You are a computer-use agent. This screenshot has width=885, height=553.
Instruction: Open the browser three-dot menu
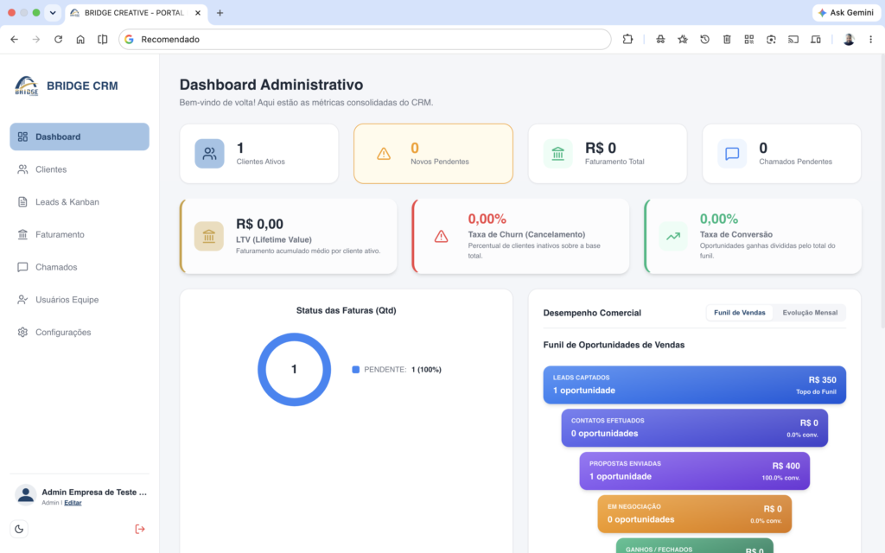(870, 40)
